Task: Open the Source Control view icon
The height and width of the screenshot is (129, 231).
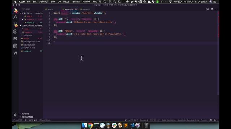Action: pos(15,24)
